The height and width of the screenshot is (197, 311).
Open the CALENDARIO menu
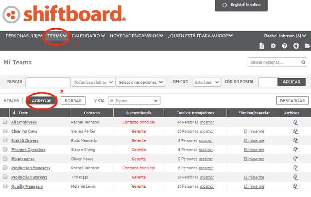(88, 36)
